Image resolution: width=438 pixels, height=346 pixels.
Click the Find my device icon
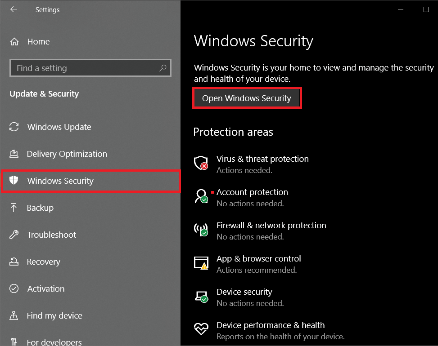[x=14, y=315]
